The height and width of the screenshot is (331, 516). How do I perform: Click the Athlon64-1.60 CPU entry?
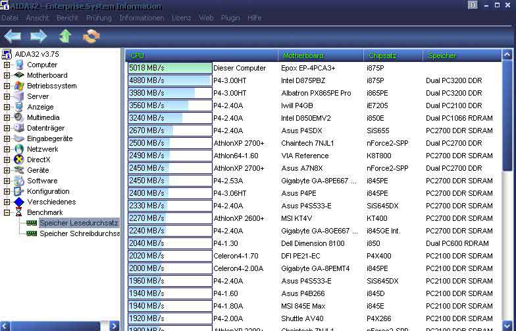(236, 156)
